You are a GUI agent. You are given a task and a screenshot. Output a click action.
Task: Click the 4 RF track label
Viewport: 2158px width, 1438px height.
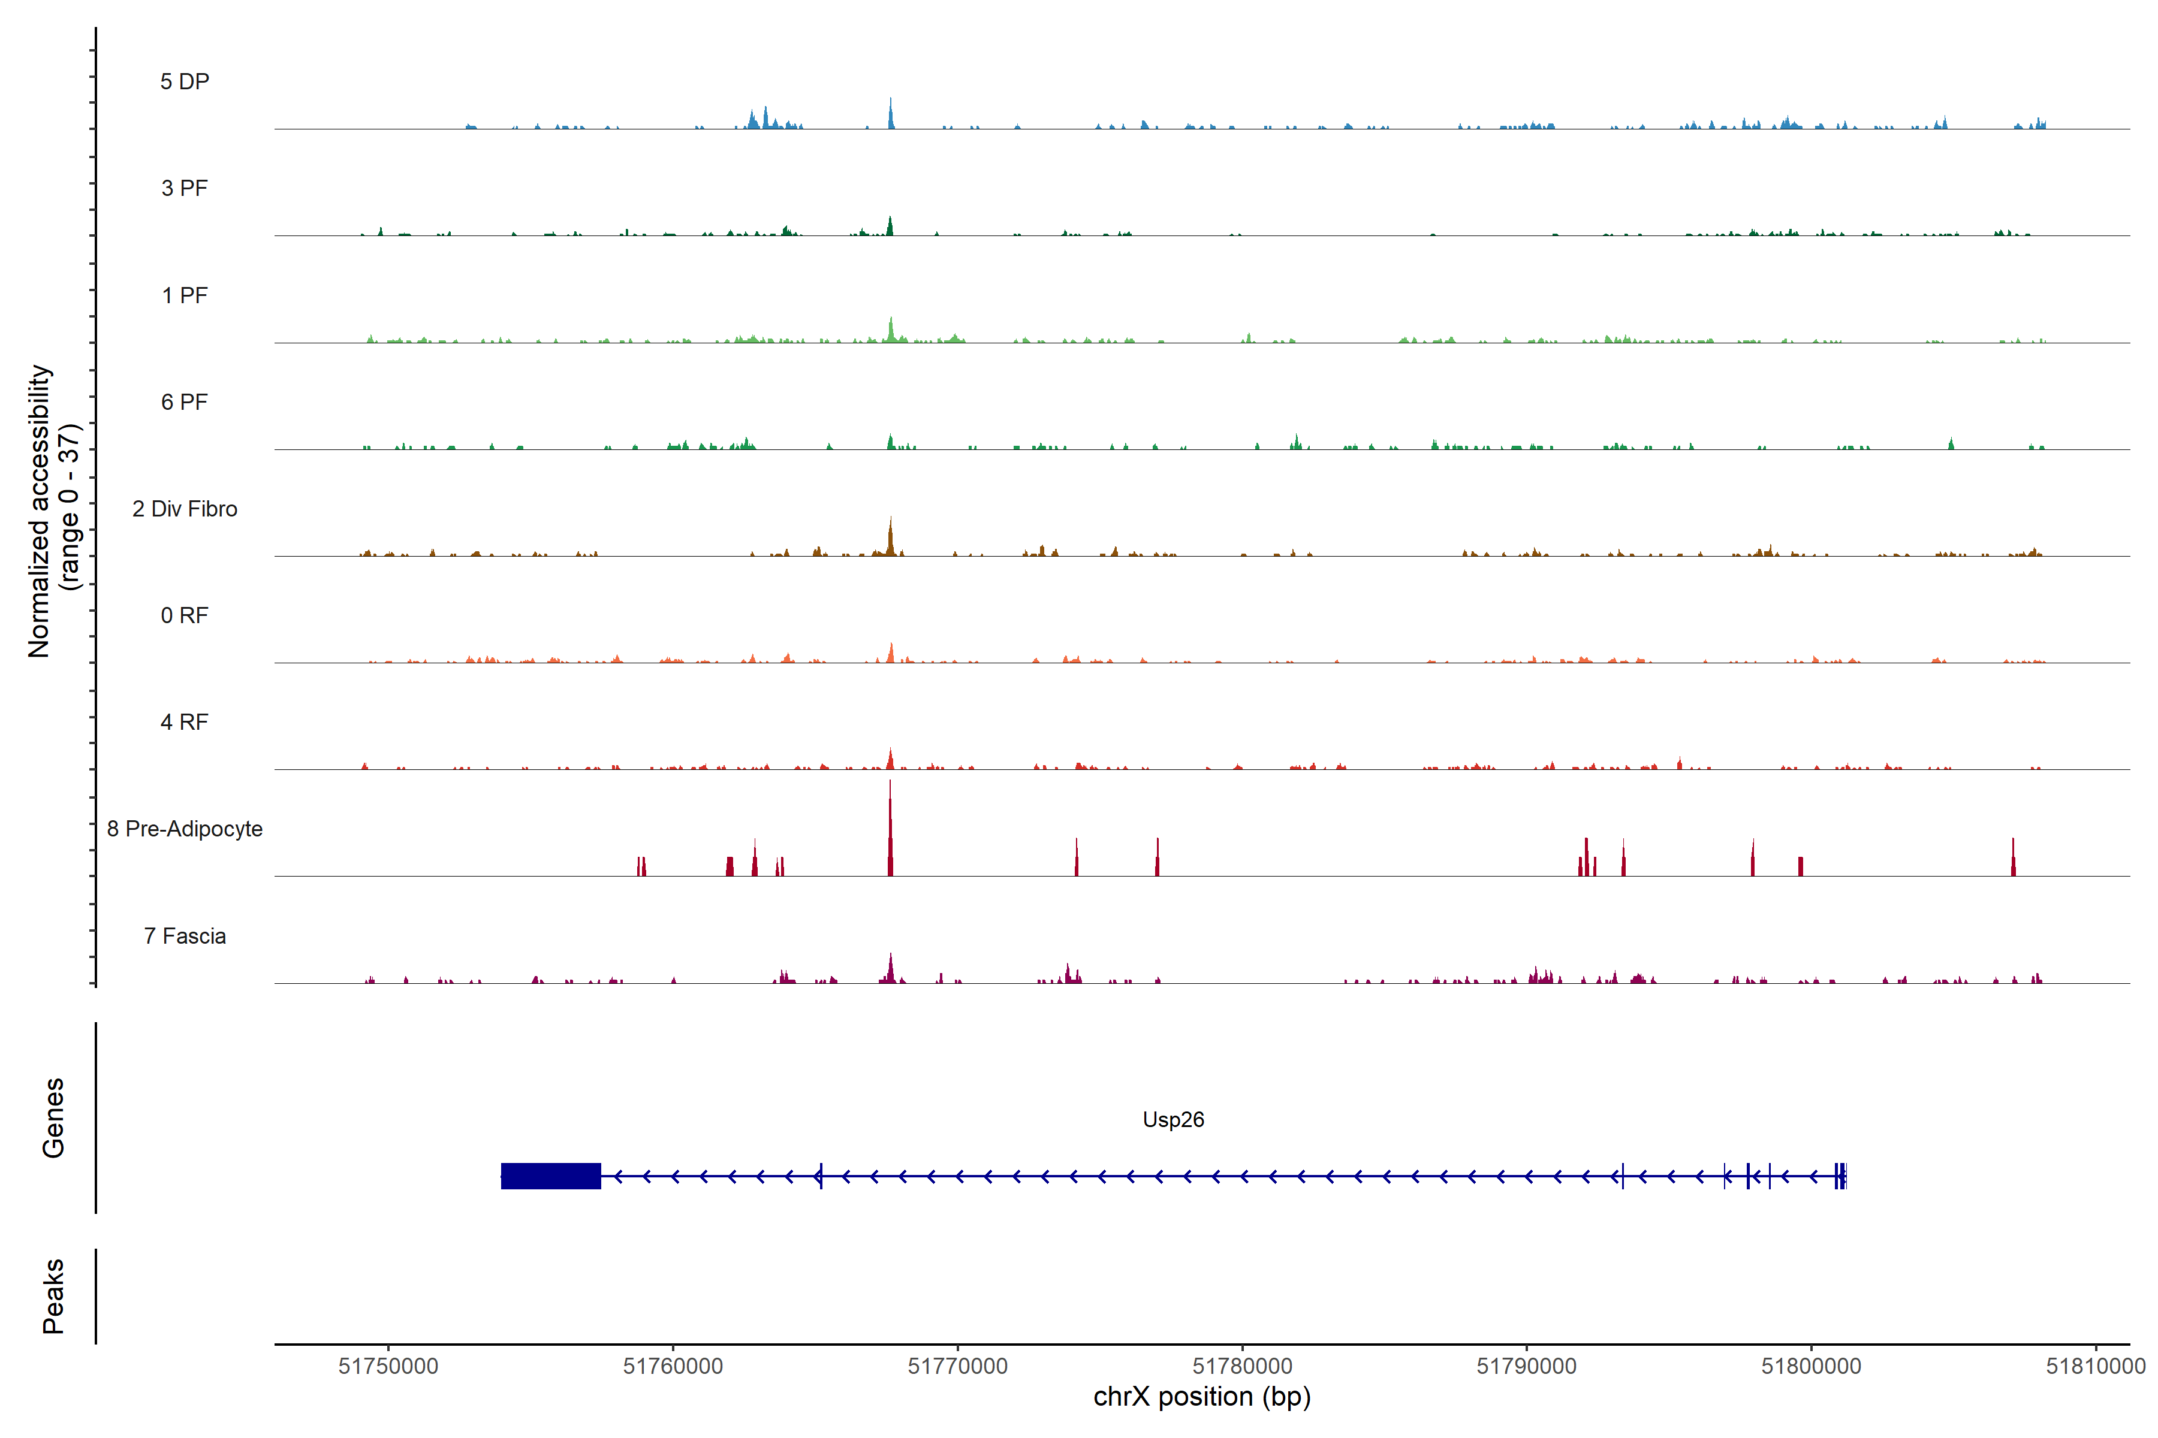(185, 723)
